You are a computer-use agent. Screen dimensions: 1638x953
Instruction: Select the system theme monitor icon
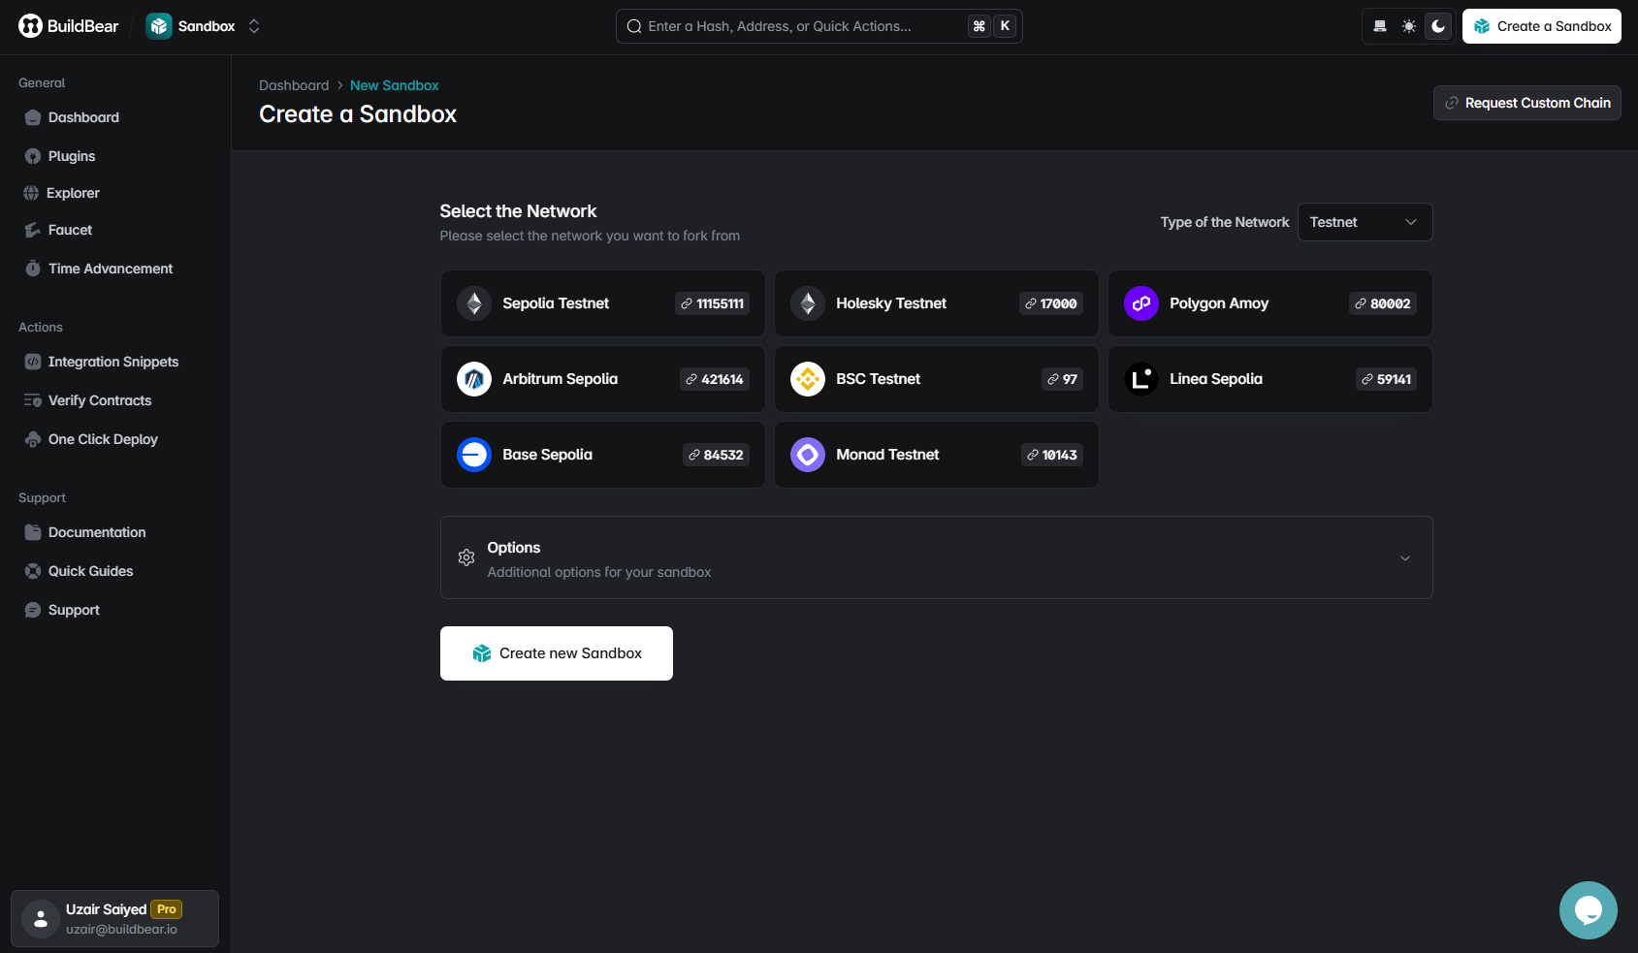point(1379,26)
